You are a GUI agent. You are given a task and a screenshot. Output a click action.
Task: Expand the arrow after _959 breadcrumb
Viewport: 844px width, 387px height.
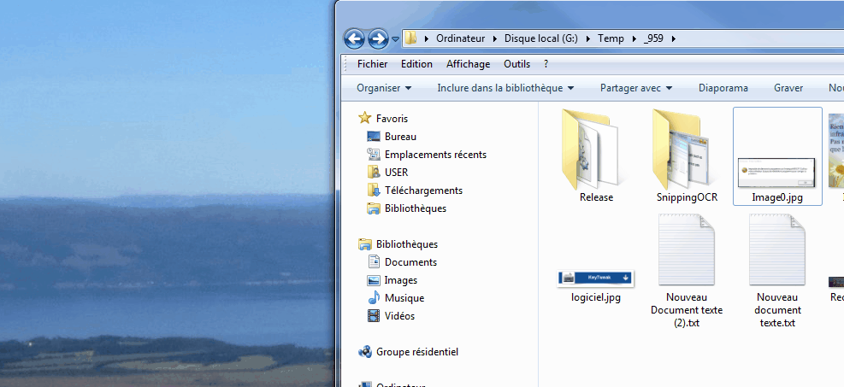673,38
